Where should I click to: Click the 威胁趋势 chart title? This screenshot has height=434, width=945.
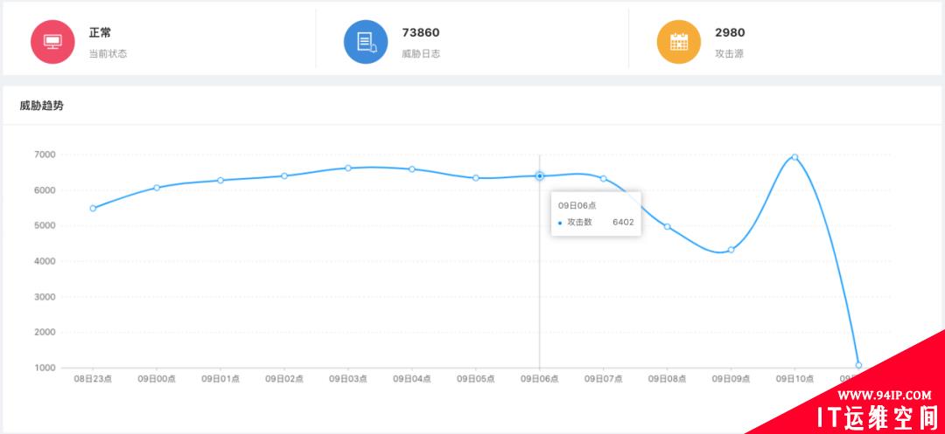(x=42, y=106)
